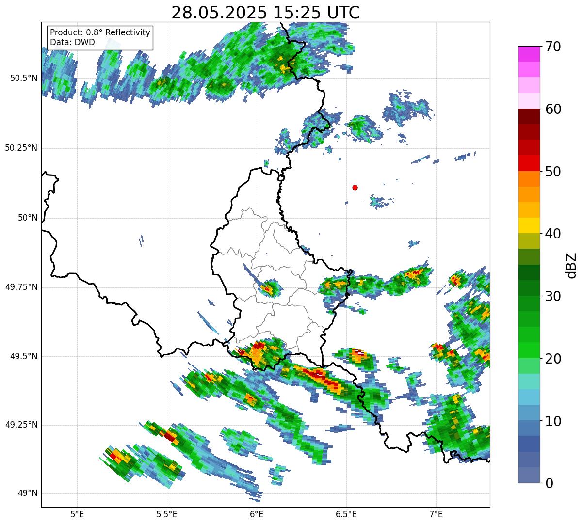Click the '49°N' latitude label
This screenshot has height=524, width=583.
[28, 493]
